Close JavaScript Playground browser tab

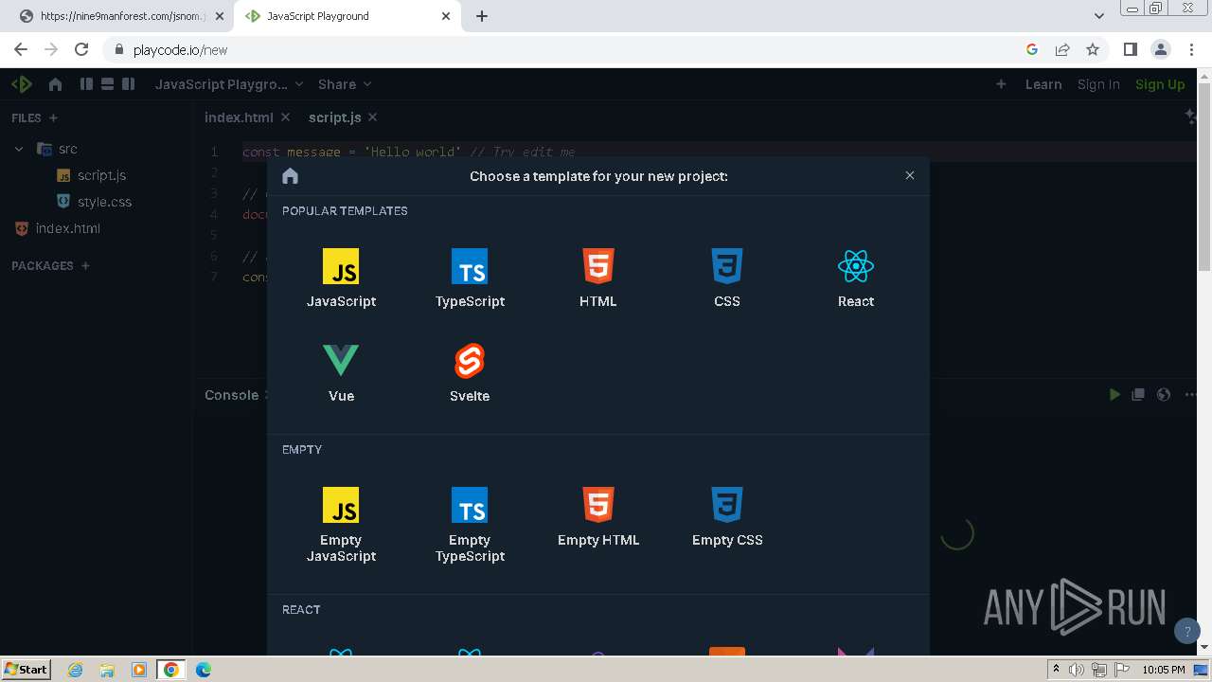[x=445, y=16]
